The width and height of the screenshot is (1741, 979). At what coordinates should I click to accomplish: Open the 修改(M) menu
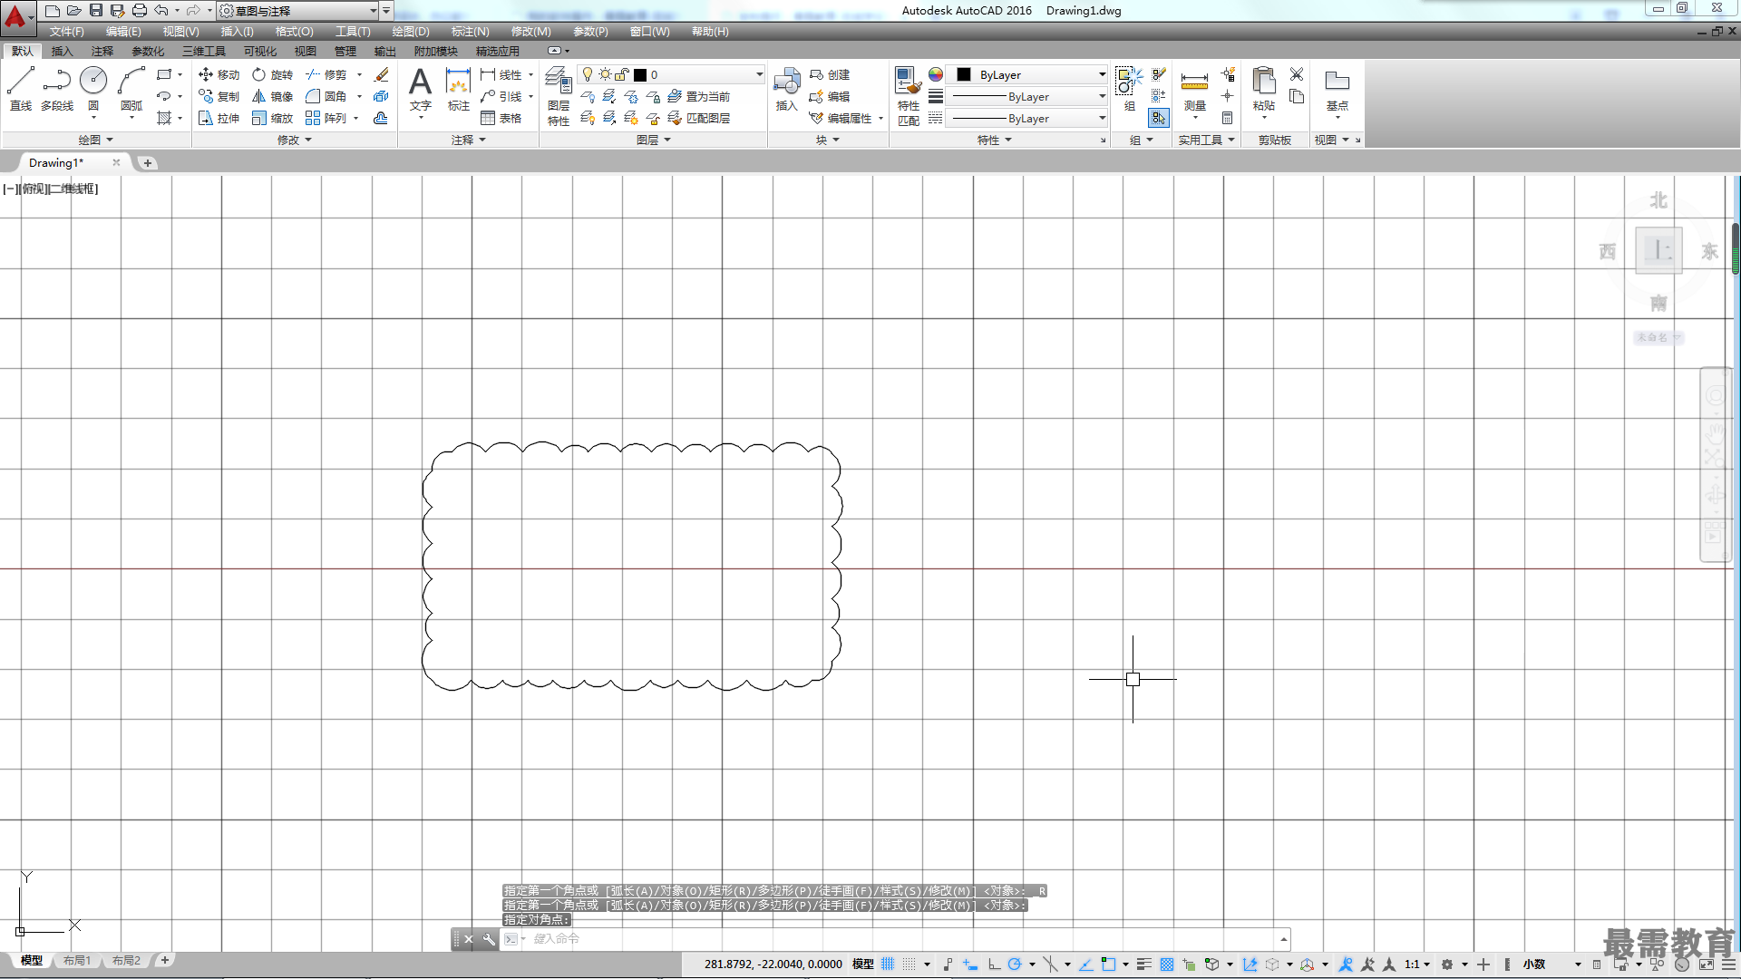[530, 31]
